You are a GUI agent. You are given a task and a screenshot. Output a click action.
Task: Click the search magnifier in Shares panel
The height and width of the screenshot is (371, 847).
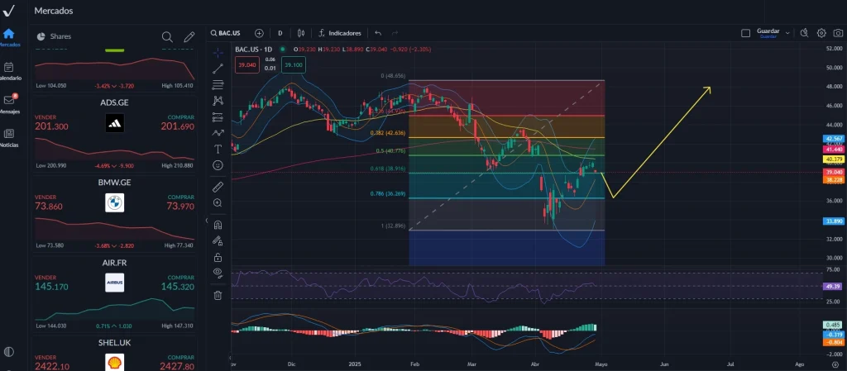167,36
